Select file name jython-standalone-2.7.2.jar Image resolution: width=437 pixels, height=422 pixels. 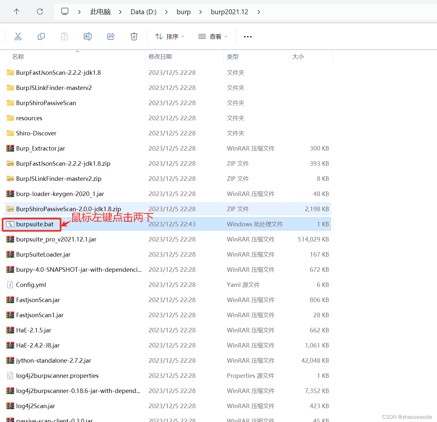[53, 360]
